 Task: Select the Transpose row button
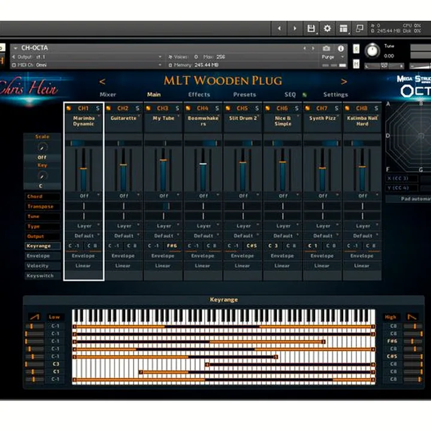pos(43,207)
